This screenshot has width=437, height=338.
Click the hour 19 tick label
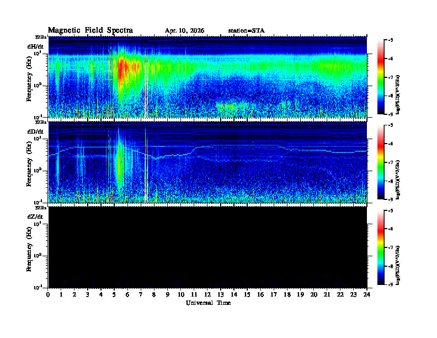point(300,294)
